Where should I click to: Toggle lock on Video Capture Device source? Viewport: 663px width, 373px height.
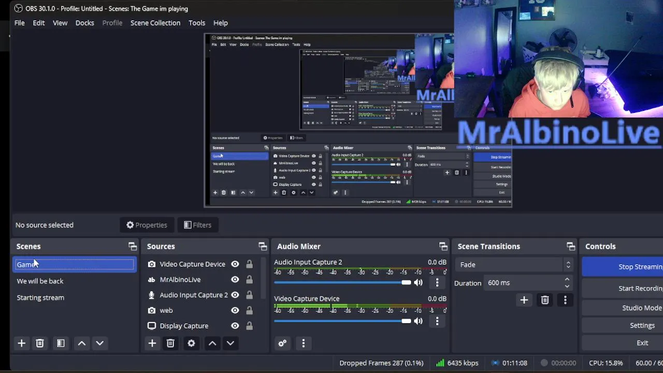coord(249,264)
